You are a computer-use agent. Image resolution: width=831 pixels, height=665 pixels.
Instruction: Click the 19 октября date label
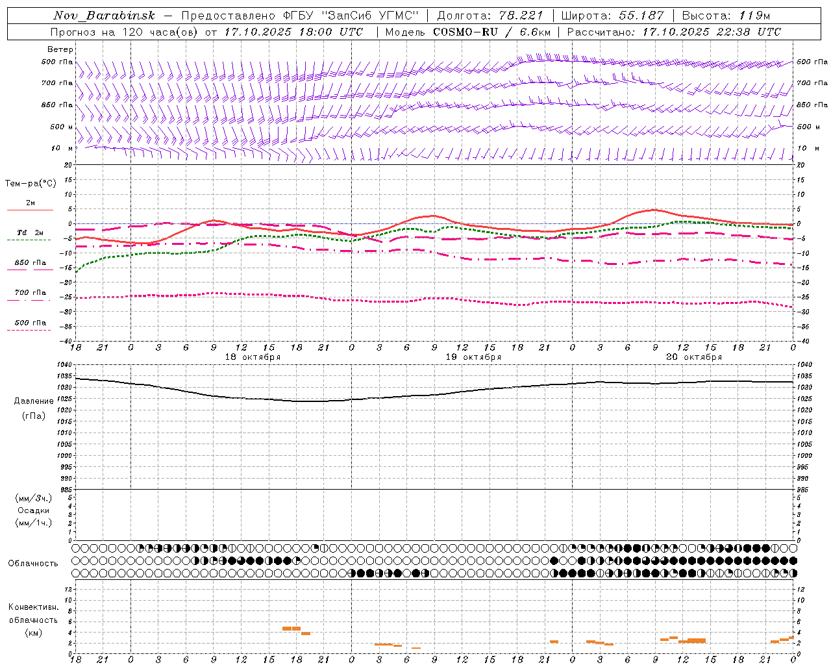(473, 357)
